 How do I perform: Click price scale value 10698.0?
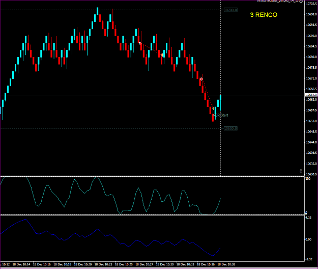(x=311, y=14)
